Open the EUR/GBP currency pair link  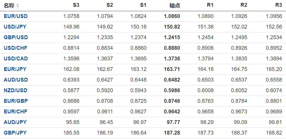16,101
